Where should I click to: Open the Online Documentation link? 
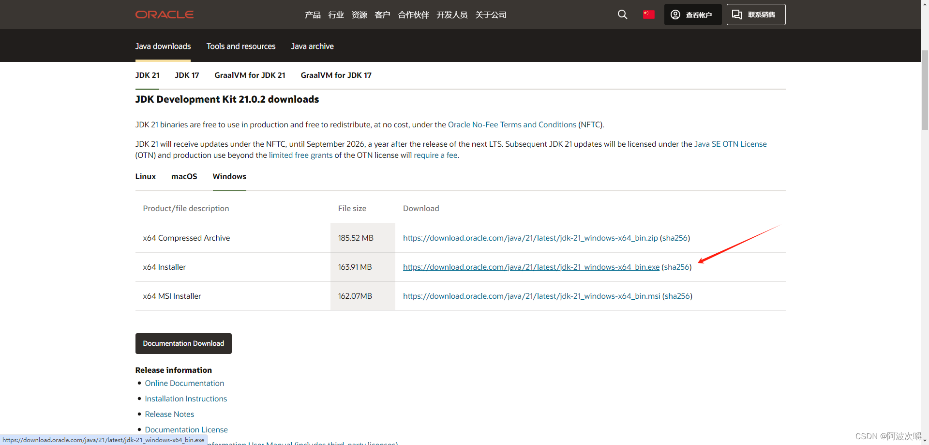tap(184, 383)
